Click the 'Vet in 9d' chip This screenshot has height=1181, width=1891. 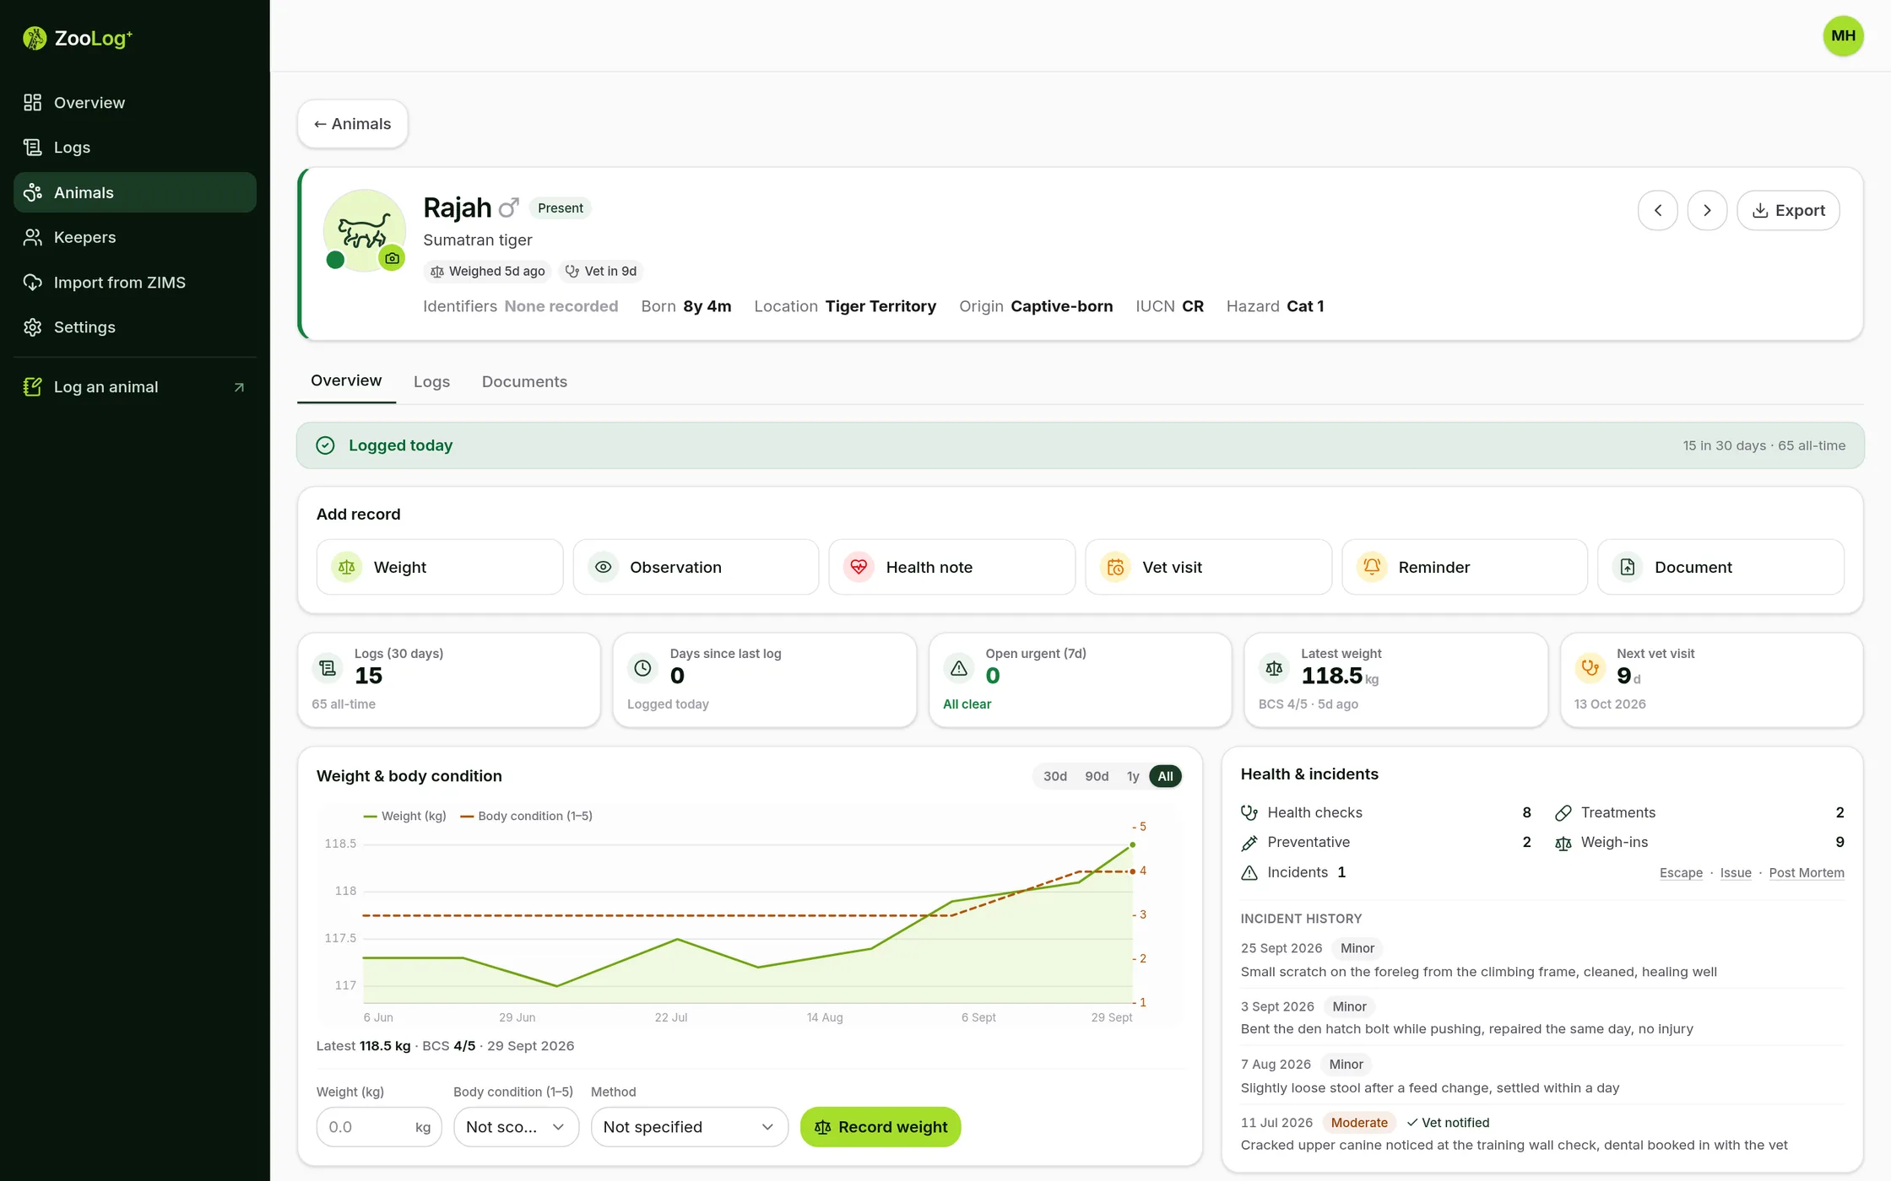pyautogui.click(x=601, y=271)
